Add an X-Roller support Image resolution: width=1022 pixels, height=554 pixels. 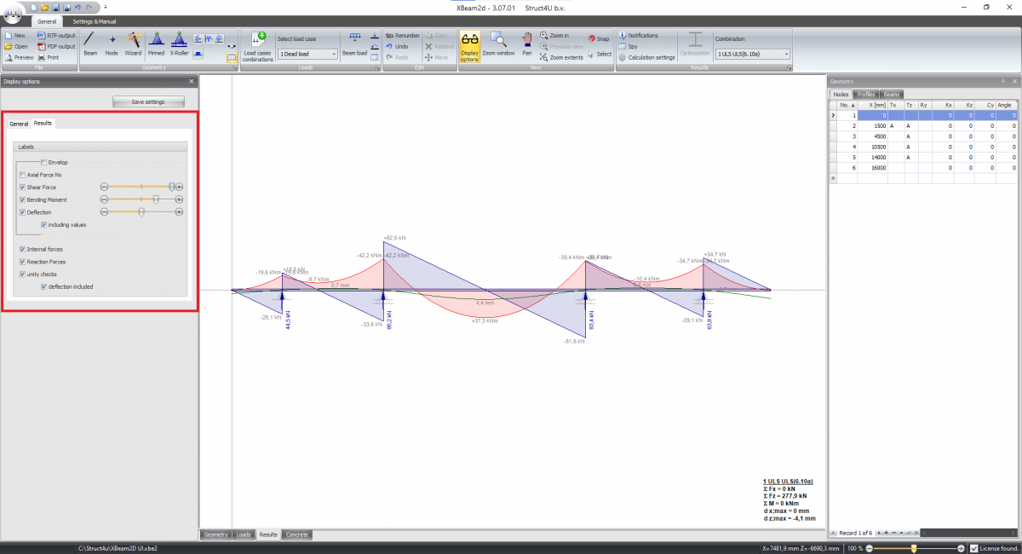coord(178,44)
